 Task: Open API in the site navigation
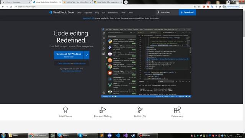104,13
